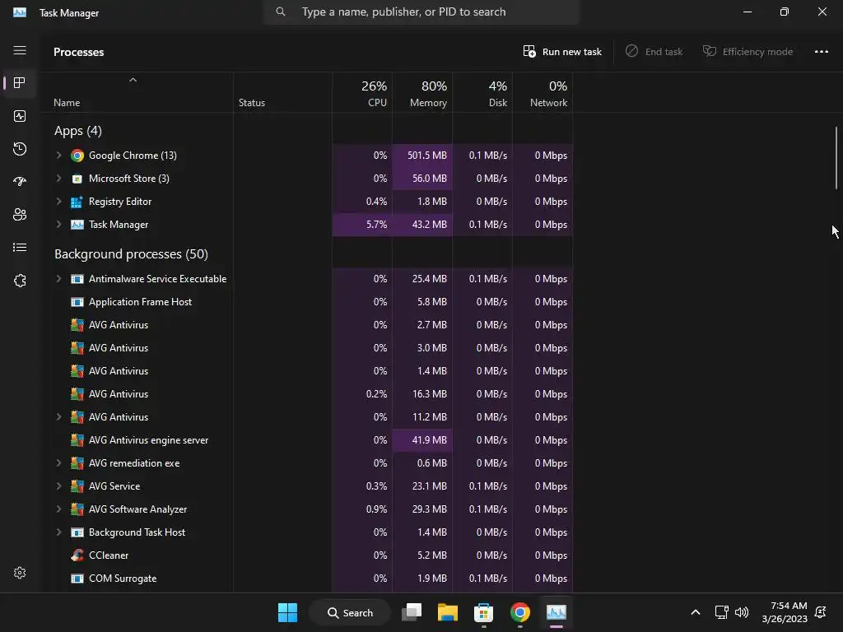Open the Users sidebar icon
The image size is (843, 632).
click(x=20, y=215)
